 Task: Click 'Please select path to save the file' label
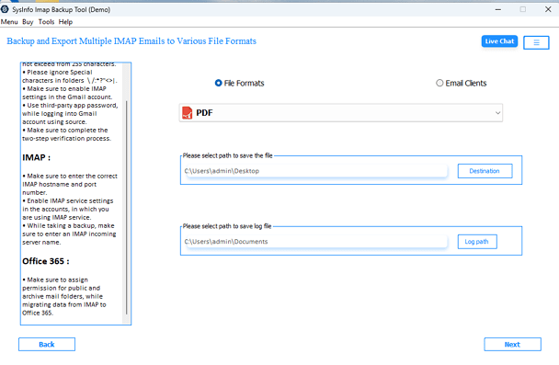[228, 155]
